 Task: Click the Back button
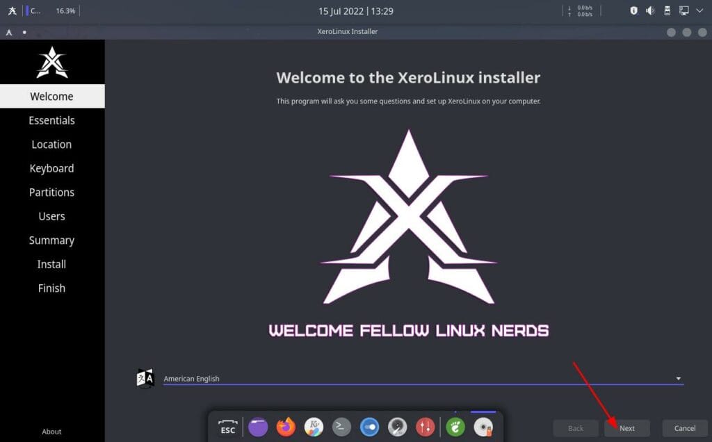tap(576, 428)
